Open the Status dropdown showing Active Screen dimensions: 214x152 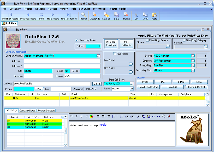point(132,89)
